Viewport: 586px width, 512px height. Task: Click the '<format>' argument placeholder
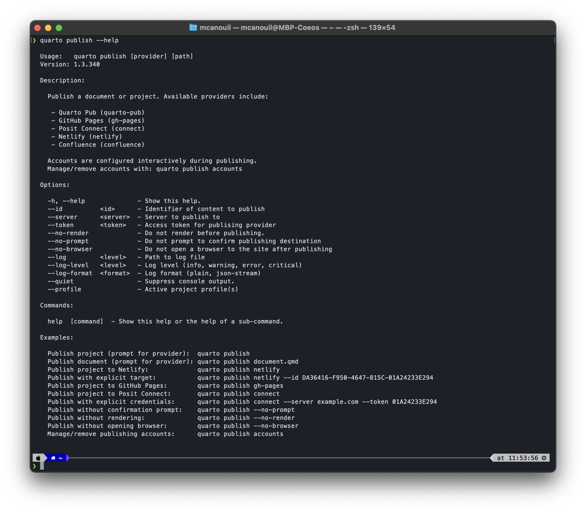(115, 273)
